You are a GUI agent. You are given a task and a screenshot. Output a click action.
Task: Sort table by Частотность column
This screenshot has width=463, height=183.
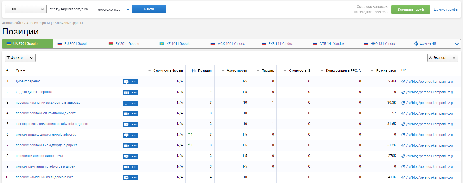click(234, 71)
